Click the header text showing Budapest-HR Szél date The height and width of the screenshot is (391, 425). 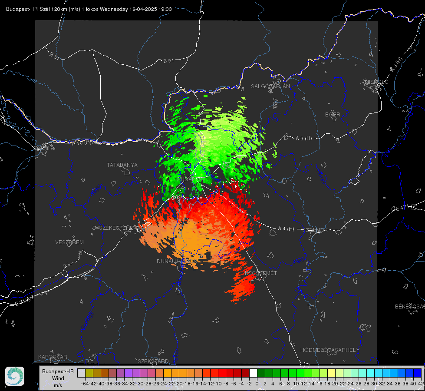(x=89, y=9)
